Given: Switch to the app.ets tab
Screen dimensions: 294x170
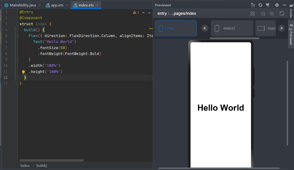Looking at the screenshot, I should (x=57, y=5).
